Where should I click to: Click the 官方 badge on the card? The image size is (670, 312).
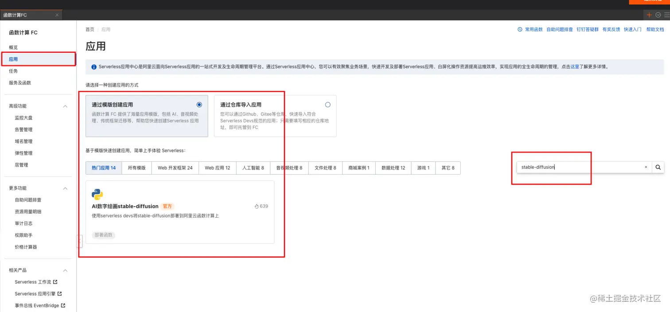167,206
